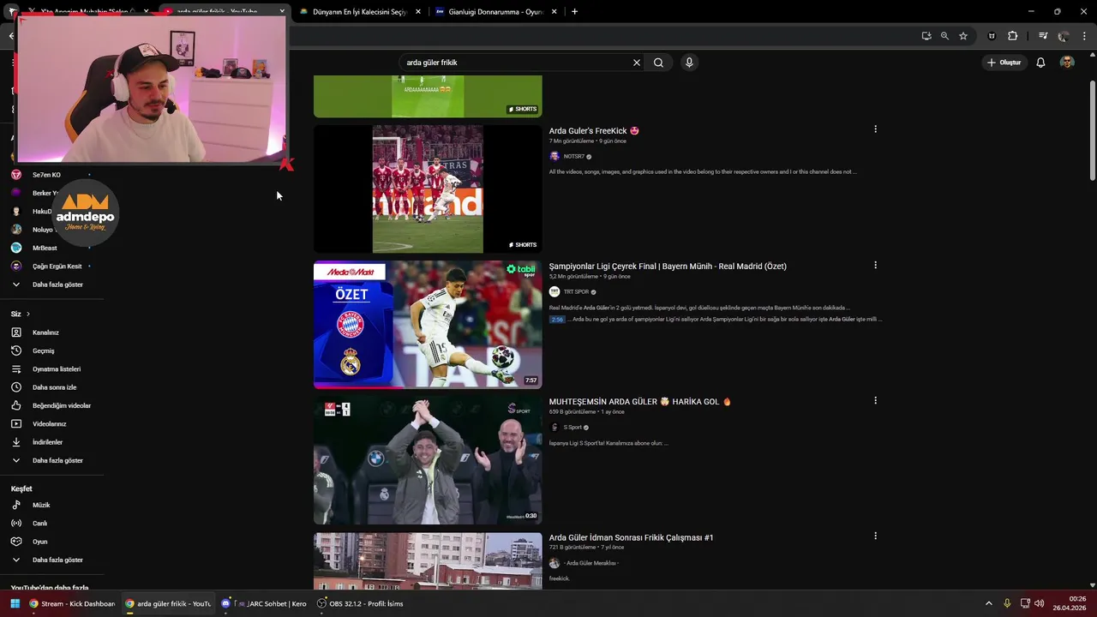The width and height of the screenshot is (1097, 617).
Task: Switch to the Dünyanın En İyi Kalecisini Seçiy tab
Action: coord(358,12)
